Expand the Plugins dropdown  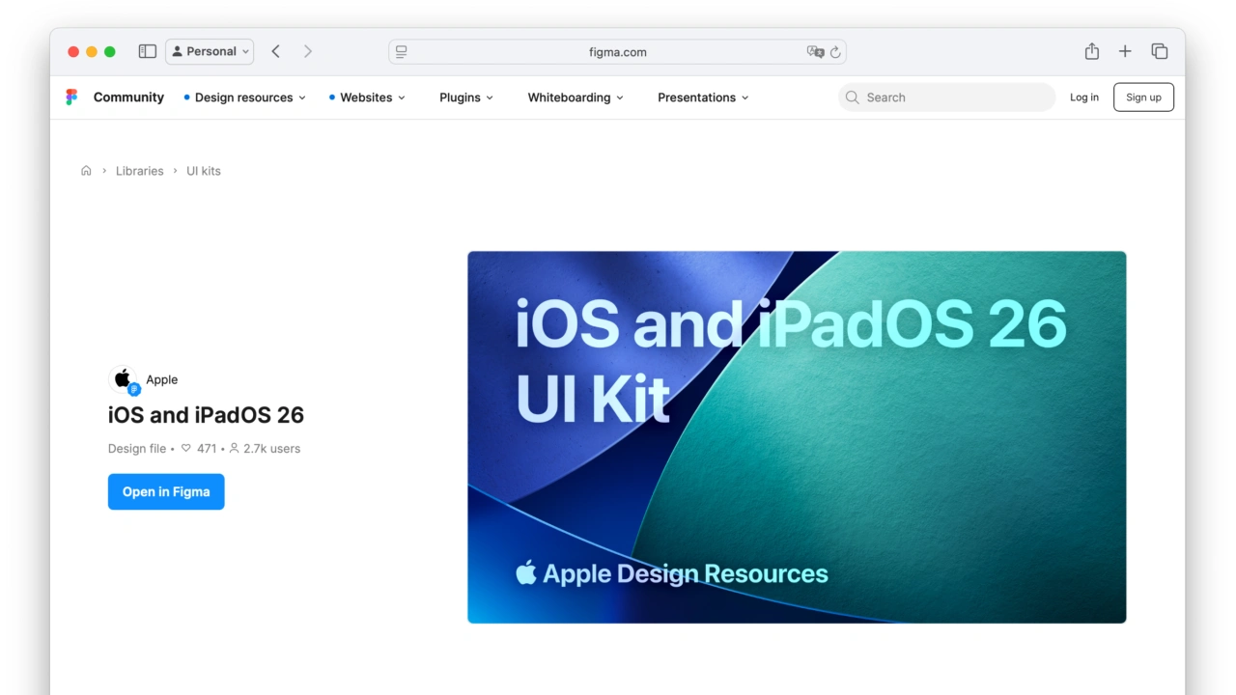tap(466, 97)
